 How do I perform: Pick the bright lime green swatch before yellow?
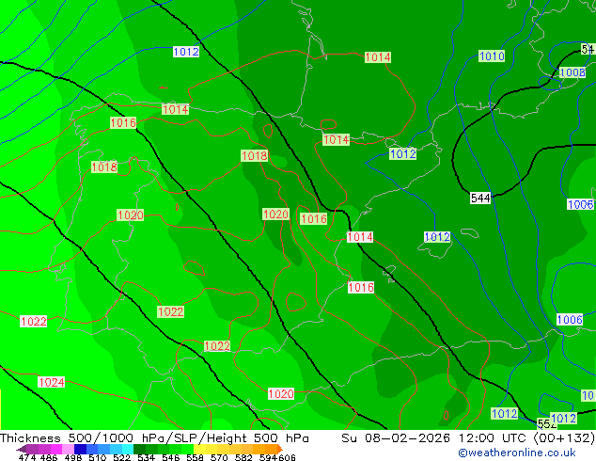tap(187, 449)
